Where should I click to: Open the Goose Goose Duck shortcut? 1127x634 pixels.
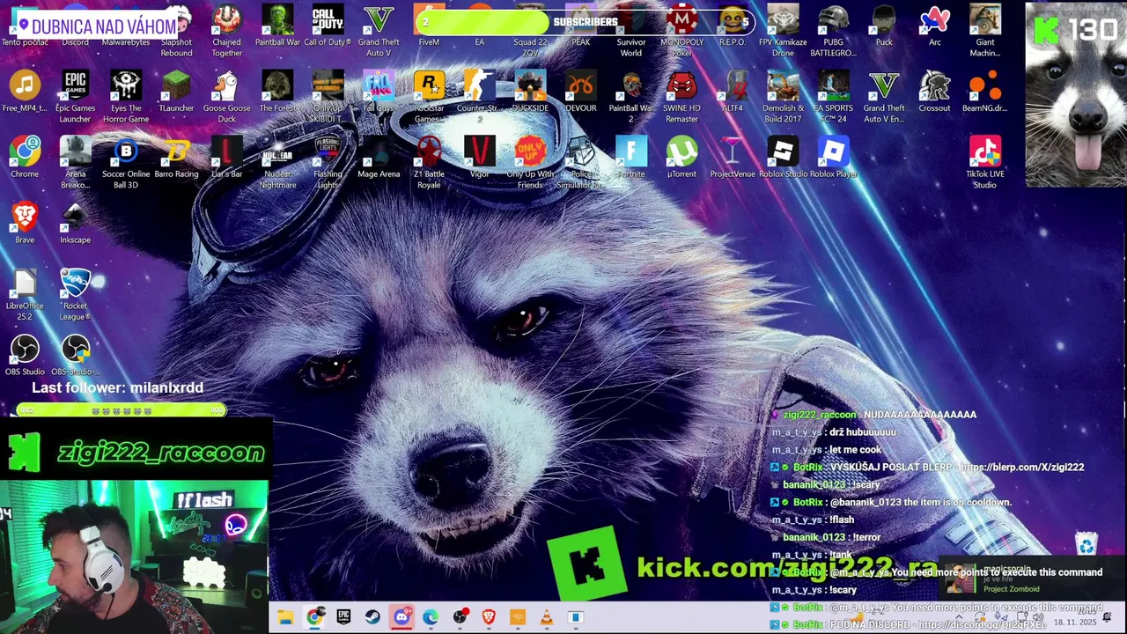pyautogui.click(x=226, y=97)
